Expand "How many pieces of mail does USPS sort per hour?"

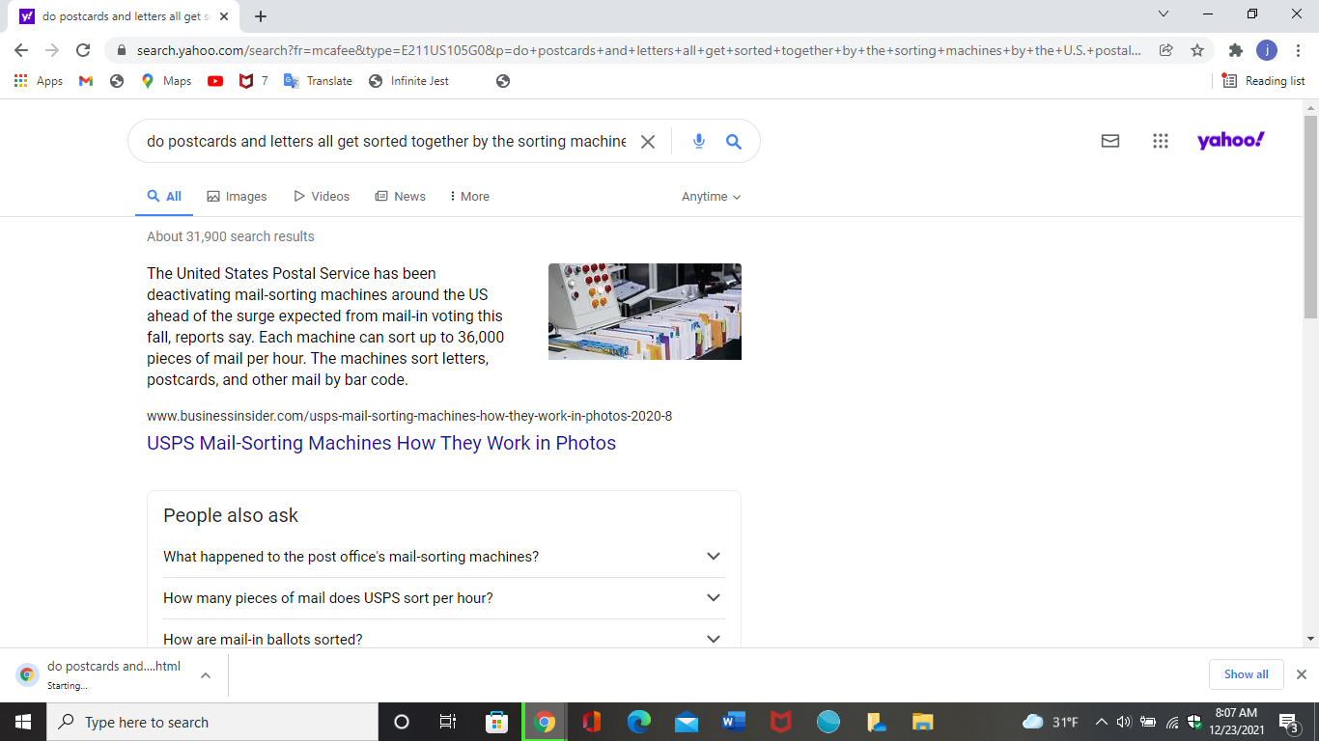[444, 598]
